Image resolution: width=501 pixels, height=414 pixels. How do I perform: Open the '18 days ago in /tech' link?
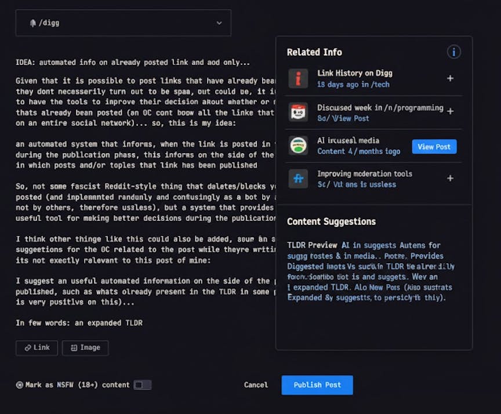pos(353,85)
